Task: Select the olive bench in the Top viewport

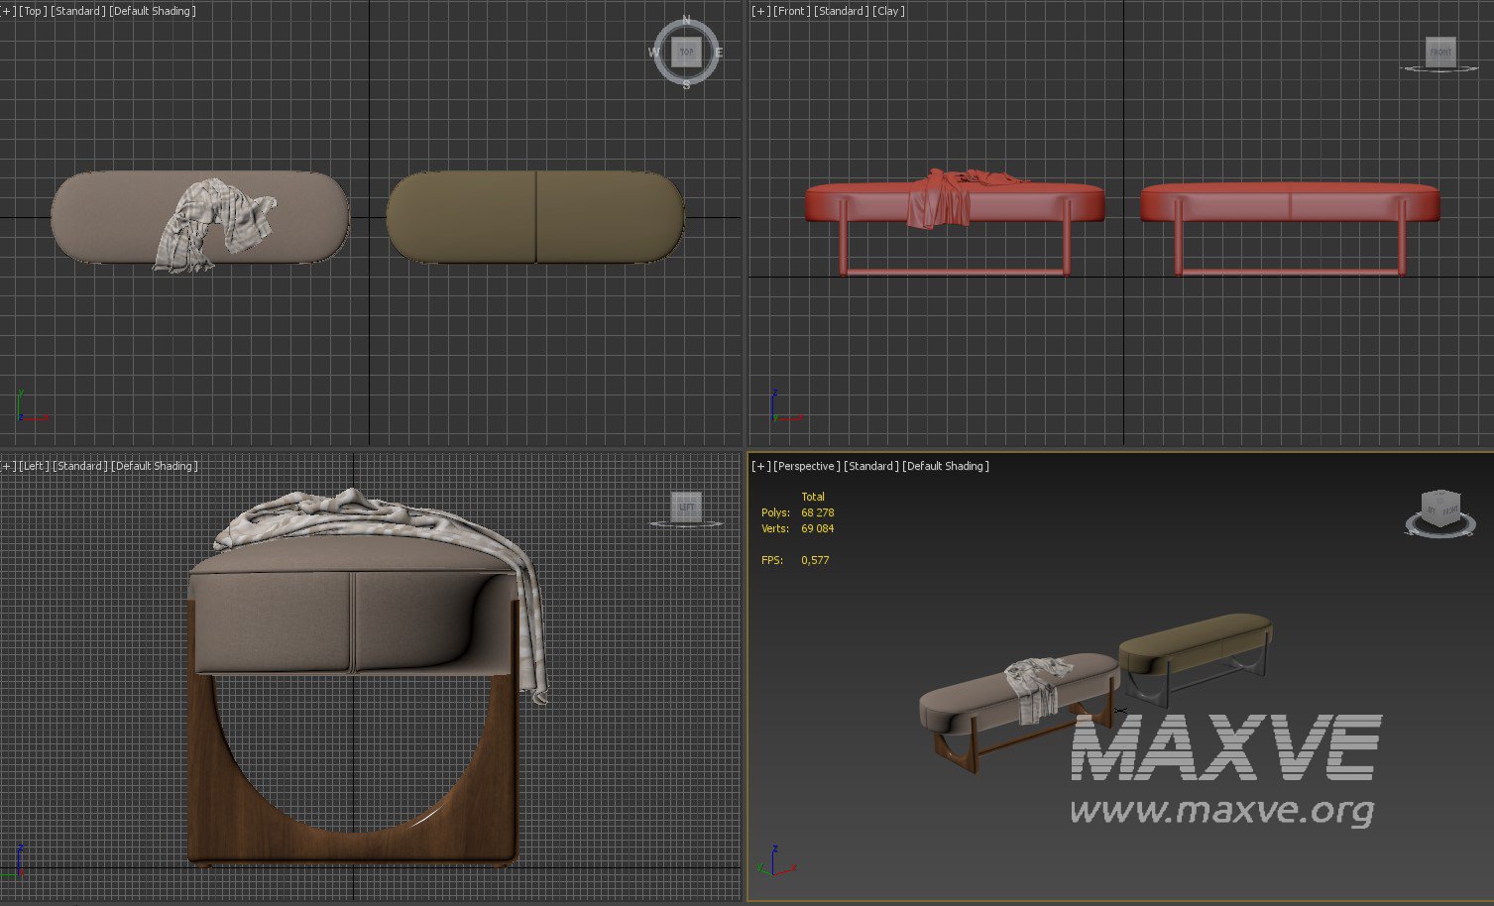Action: (x=595, y=216)
